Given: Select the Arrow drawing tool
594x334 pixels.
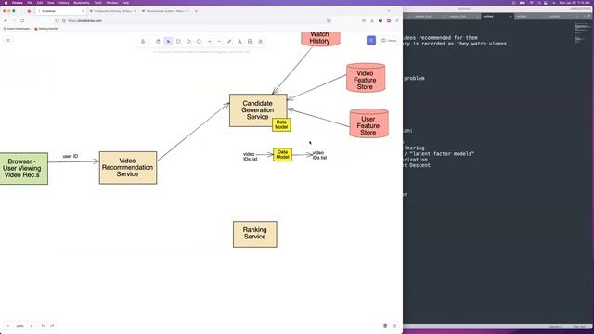Looking at the screenshot, I should pos(209,41).
